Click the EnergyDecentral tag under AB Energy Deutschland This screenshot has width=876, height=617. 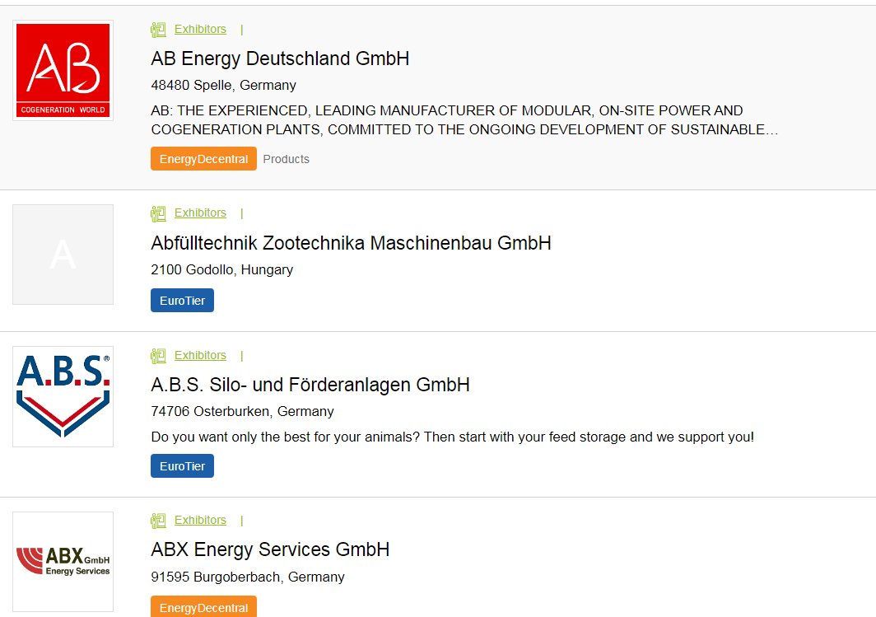203,159
